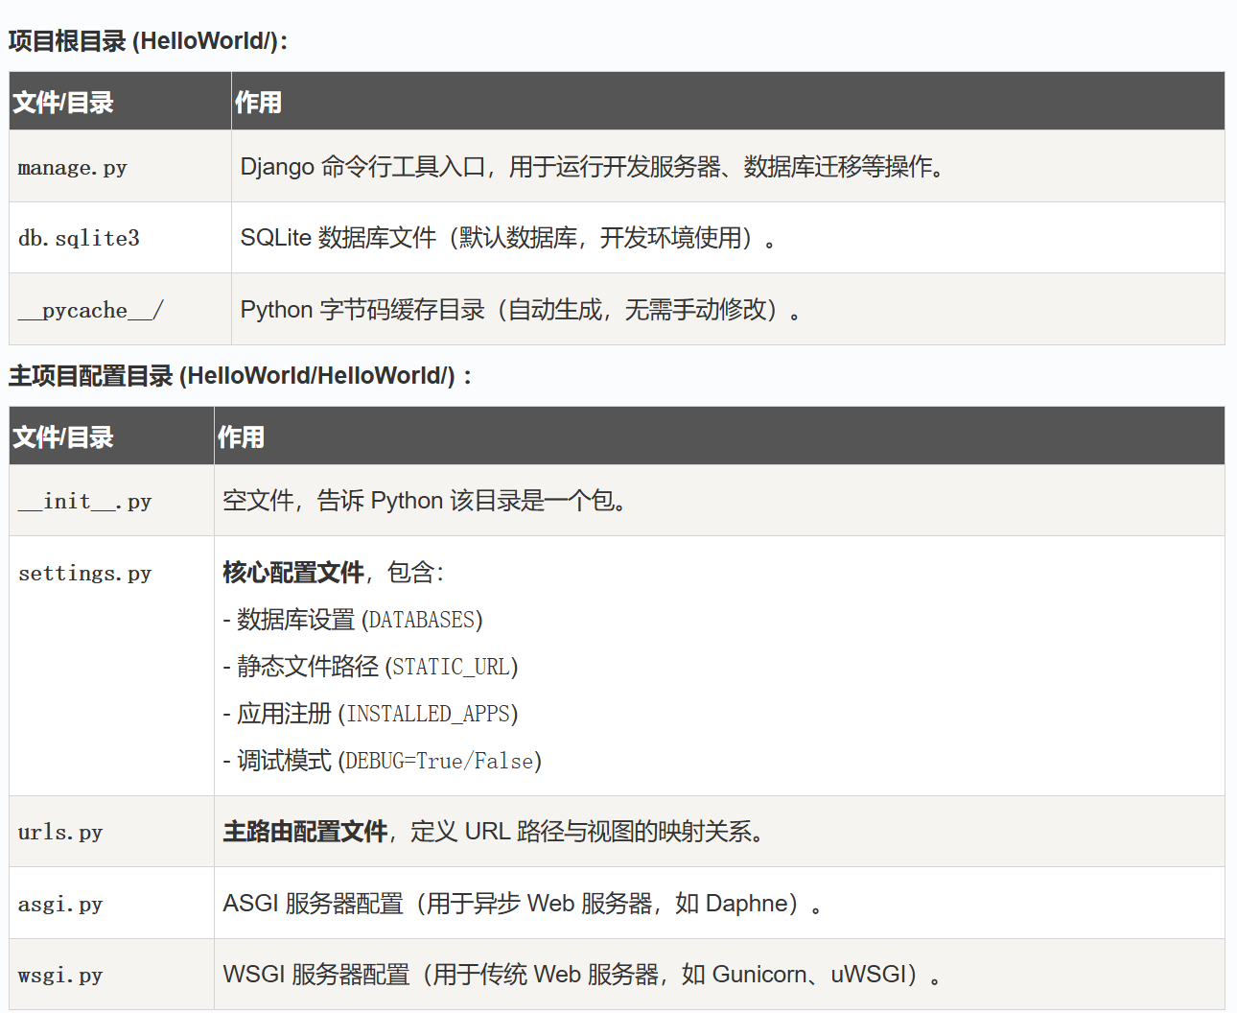1237x1013 pixels.
Task: Select the __pycache__/ directory cell
Action: (x=90, y=311)
